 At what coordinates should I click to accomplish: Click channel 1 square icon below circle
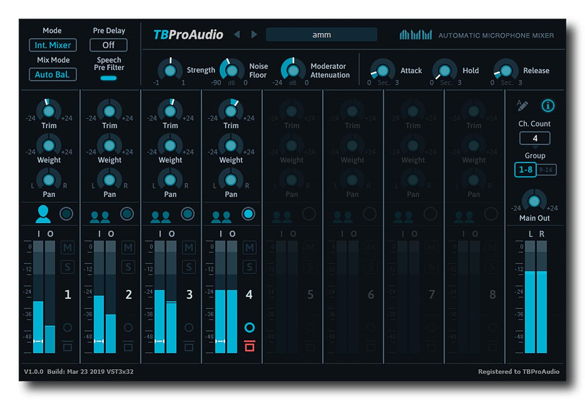68,346
